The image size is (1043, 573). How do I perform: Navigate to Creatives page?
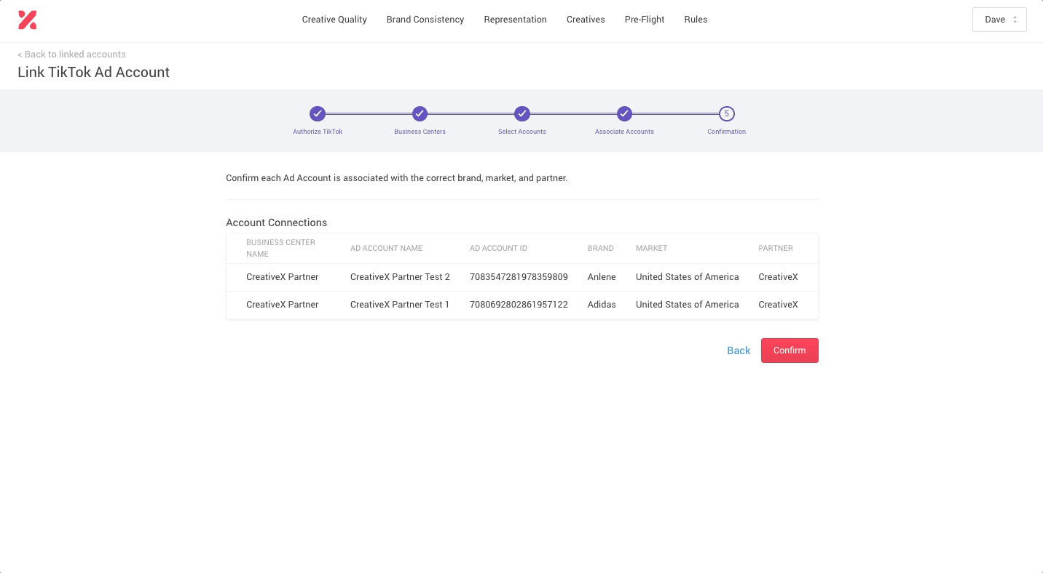point(586,20)
